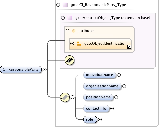Select the contactInfo element node
Viewport: 159px width, 127px height.
pyautogui.click(x=96, y=109)
